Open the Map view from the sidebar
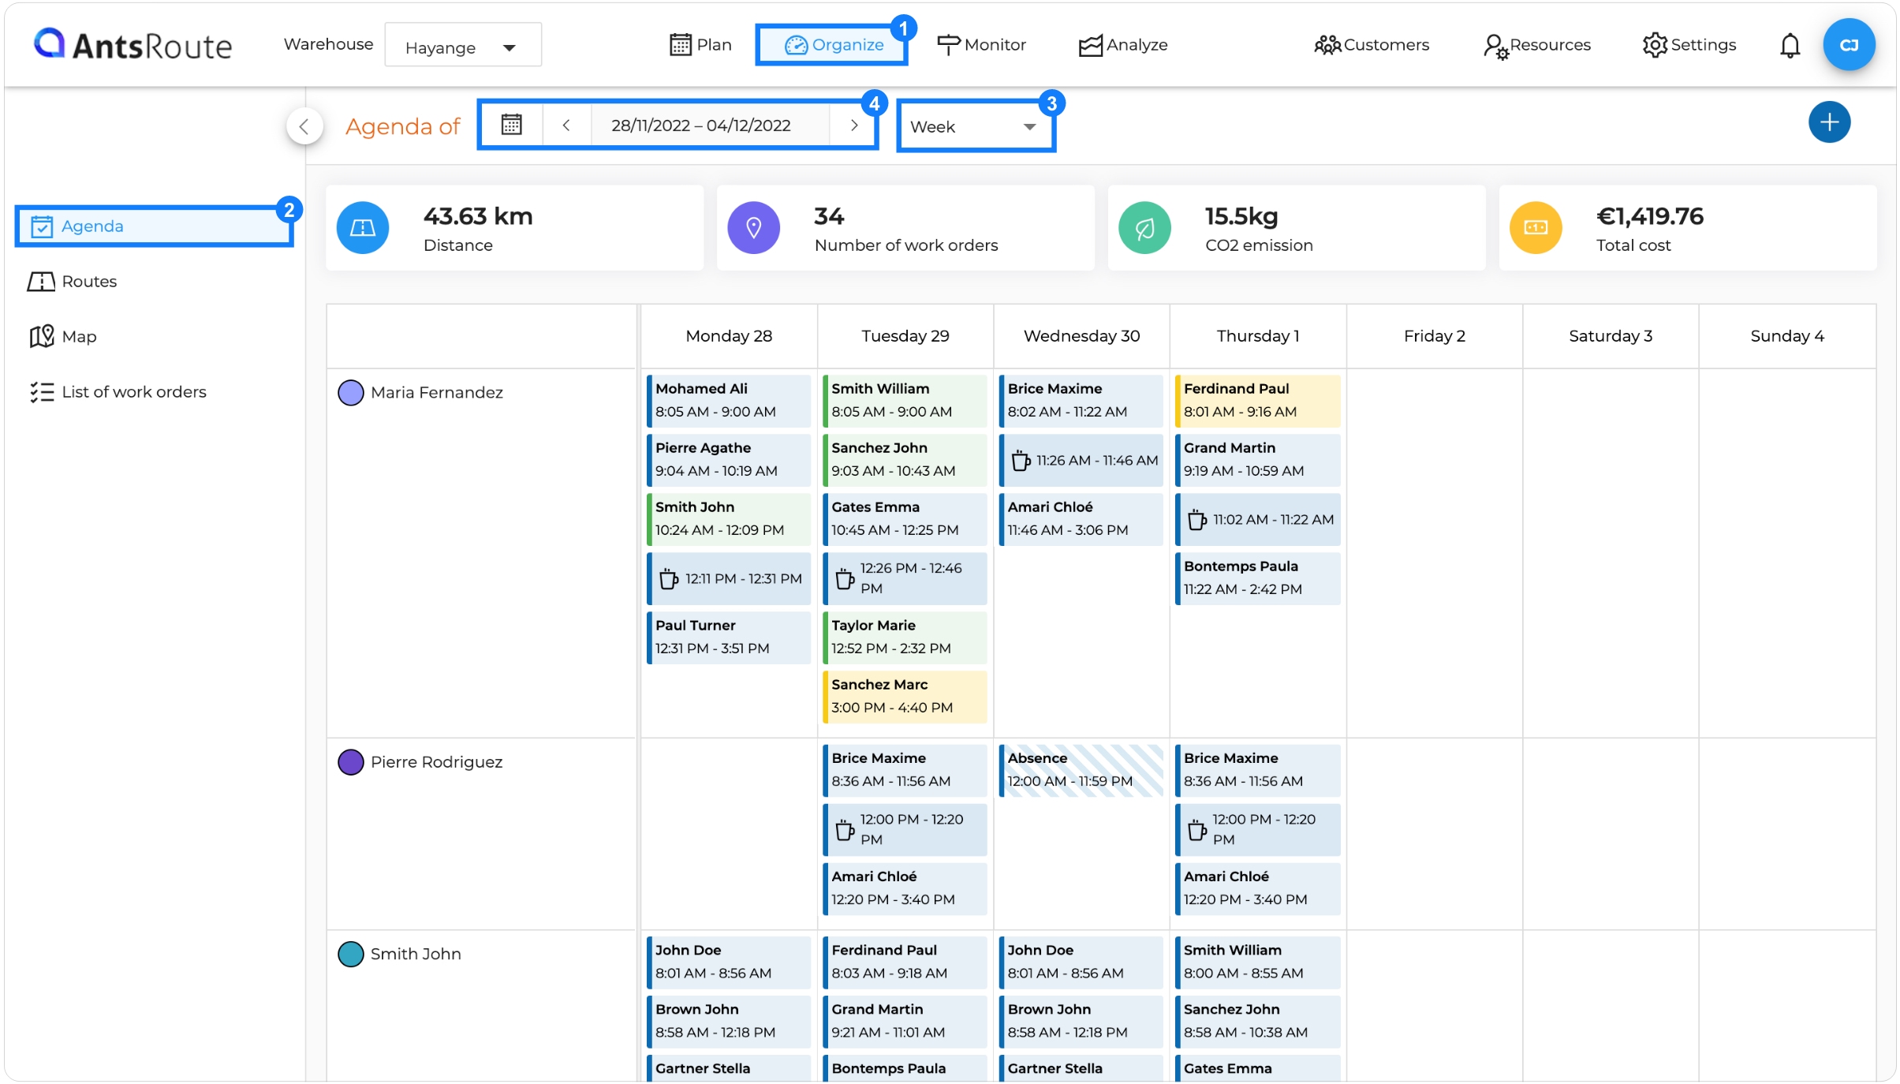The width and height of the screenshot is (1900, 1084). point(79,335)
